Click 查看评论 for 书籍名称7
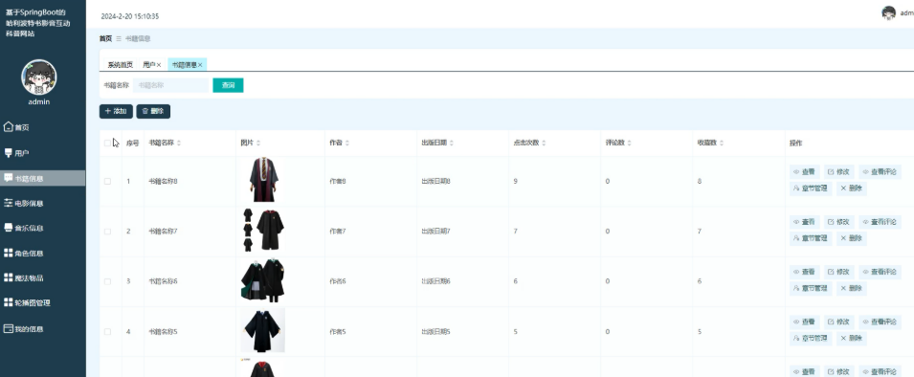 (x=880, y=222)
